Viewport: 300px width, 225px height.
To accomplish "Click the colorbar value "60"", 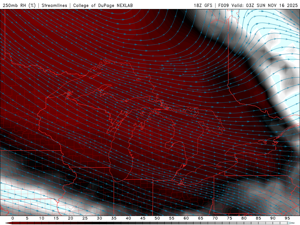I will click(186, 218).
